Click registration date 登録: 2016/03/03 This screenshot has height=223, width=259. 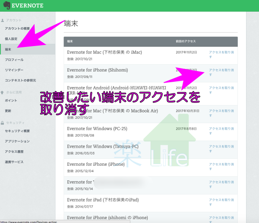pos(81,153)
